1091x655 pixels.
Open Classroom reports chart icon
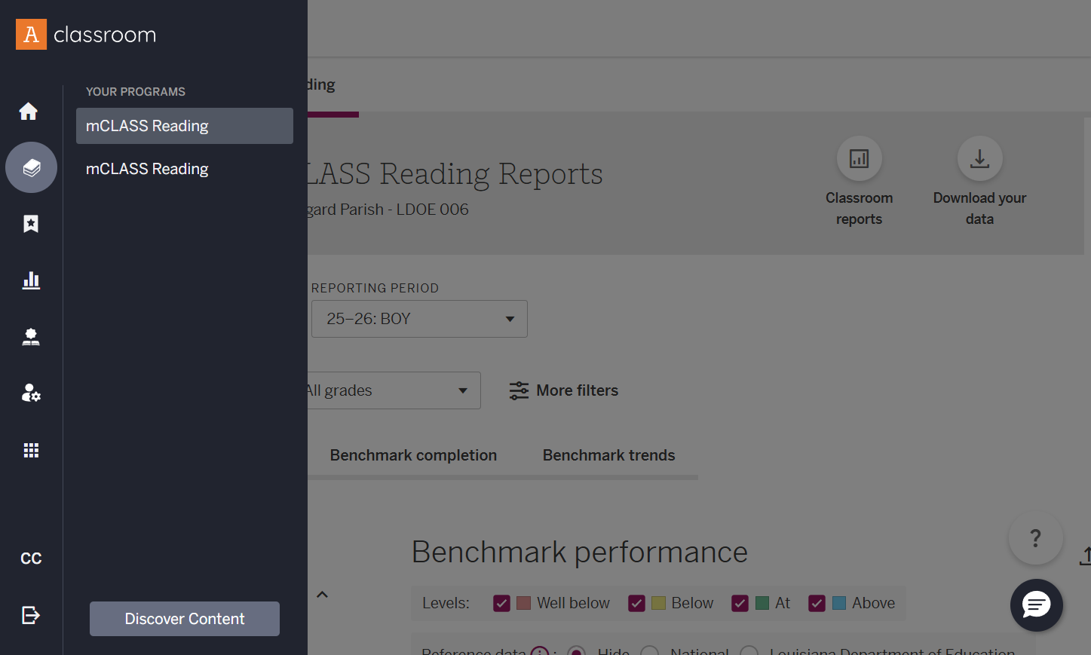859,158
